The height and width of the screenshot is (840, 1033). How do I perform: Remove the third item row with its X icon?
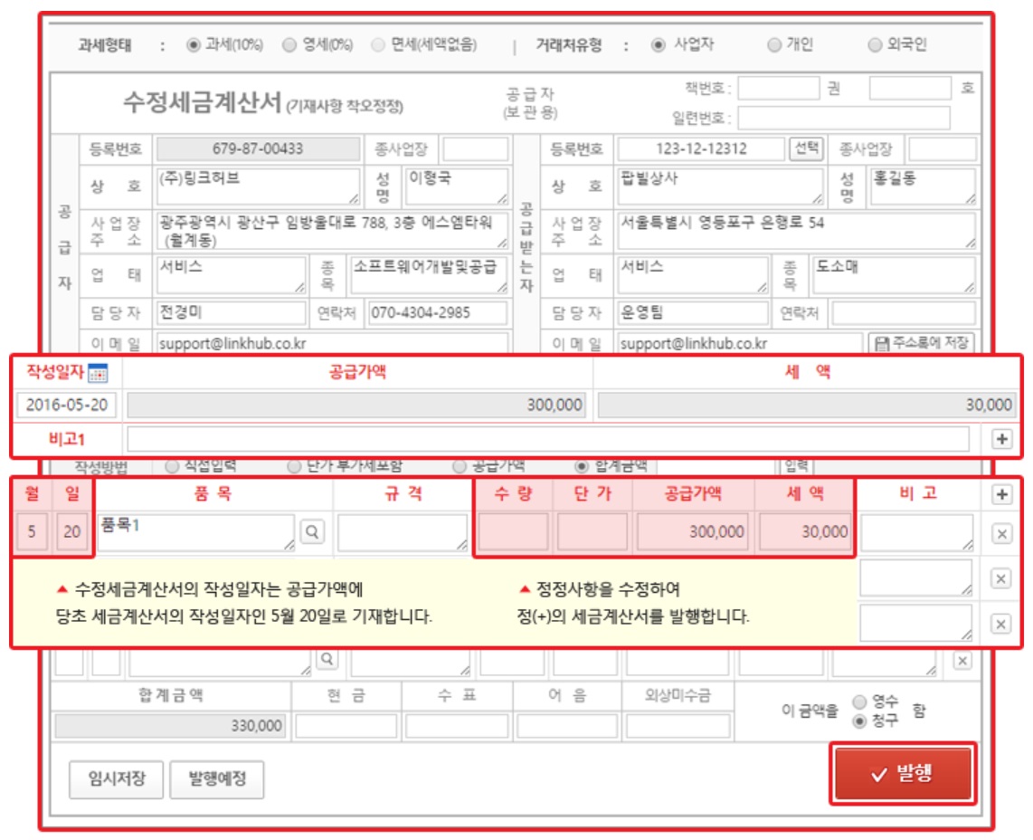click(x=1000, y=624)
